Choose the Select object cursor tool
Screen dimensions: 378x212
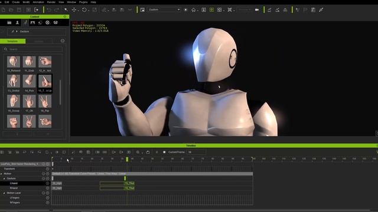[x=66, y=10]
